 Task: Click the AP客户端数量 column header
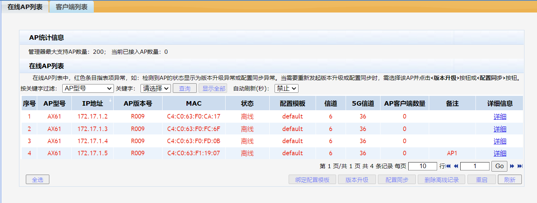(404, 103)
